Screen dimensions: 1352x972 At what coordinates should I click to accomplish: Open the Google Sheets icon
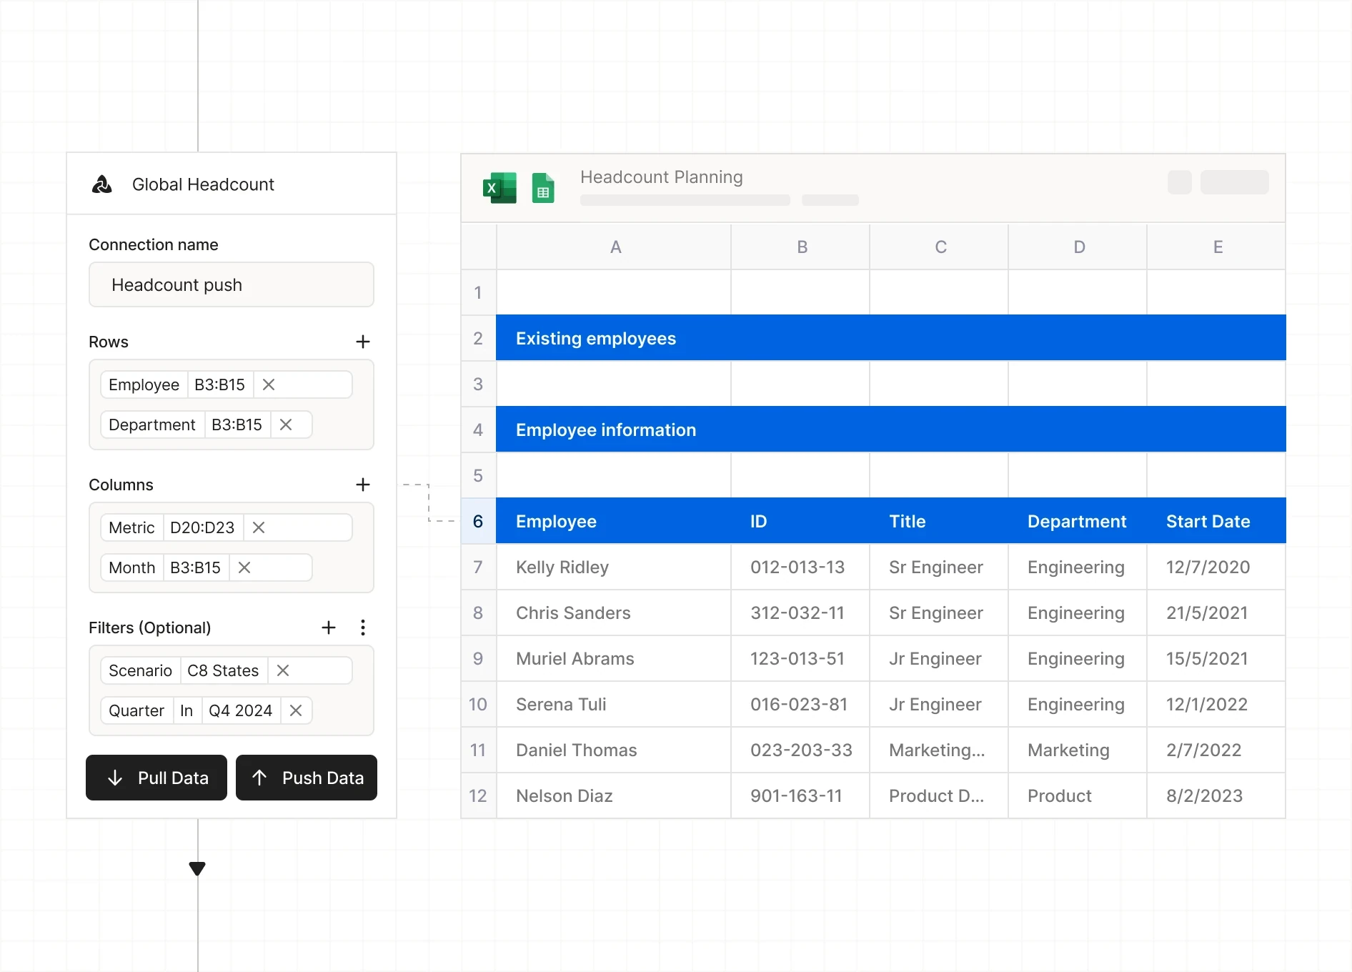click(x=543, y=188)
